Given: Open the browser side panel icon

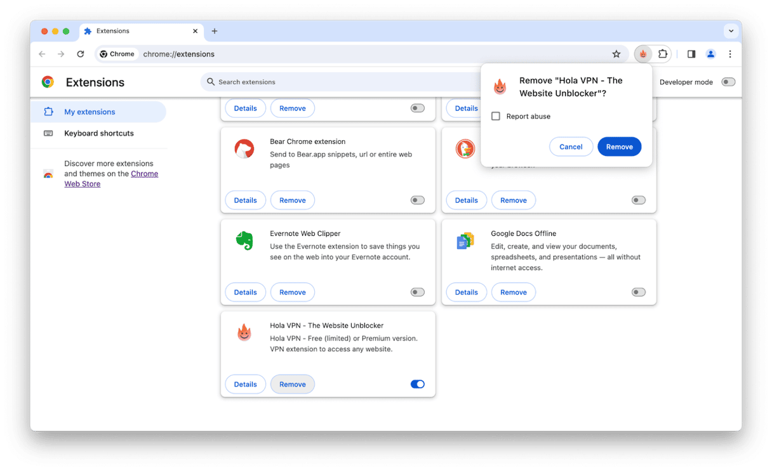Looking at the screenshot, I should (x=691, y=54).
